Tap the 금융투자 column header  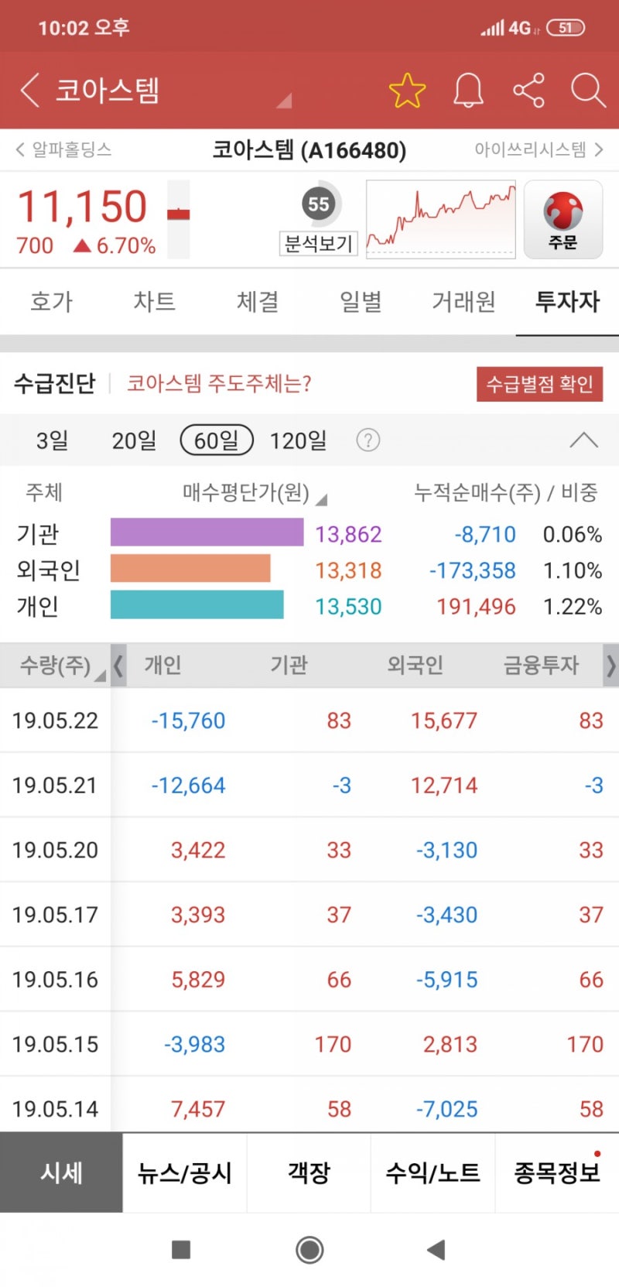[x=541, y=666]
